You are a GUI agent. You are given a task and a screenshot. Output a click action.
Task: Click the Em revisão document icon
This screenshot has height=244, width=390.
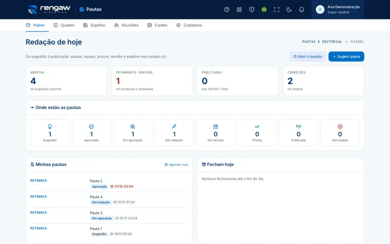216,127
